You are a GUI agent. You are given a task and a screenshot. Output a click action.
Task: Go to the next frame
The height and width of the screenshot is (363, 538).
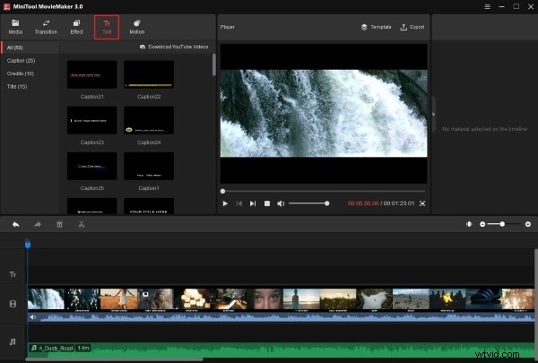[253, 203]
